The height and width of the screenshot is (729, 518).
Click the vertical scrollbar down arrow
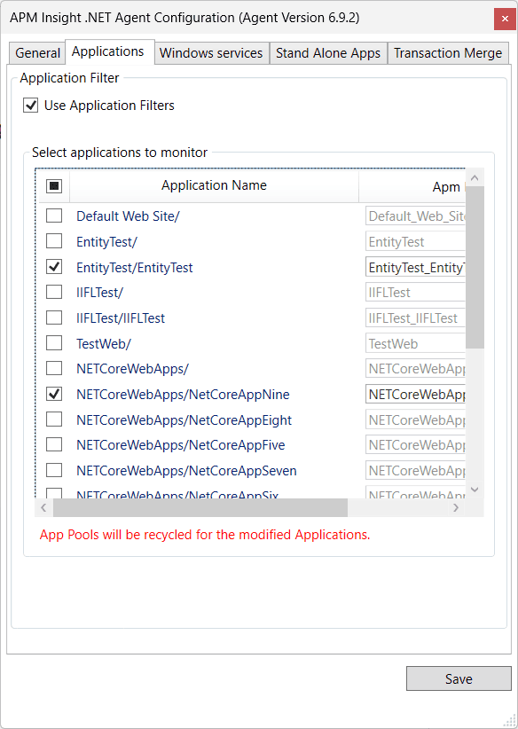pos(475,489)
